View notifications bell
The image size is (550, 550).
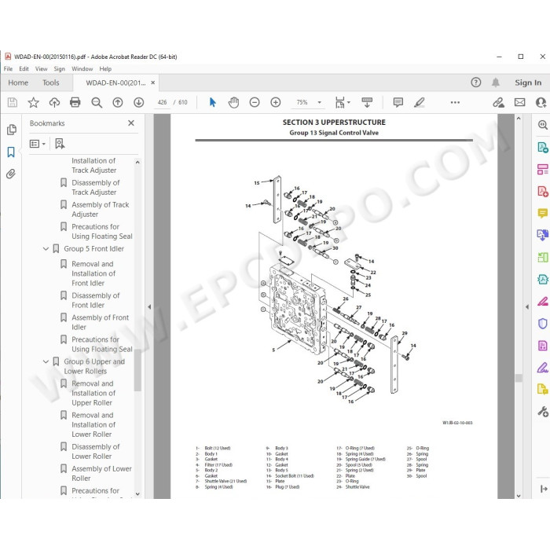495,82
